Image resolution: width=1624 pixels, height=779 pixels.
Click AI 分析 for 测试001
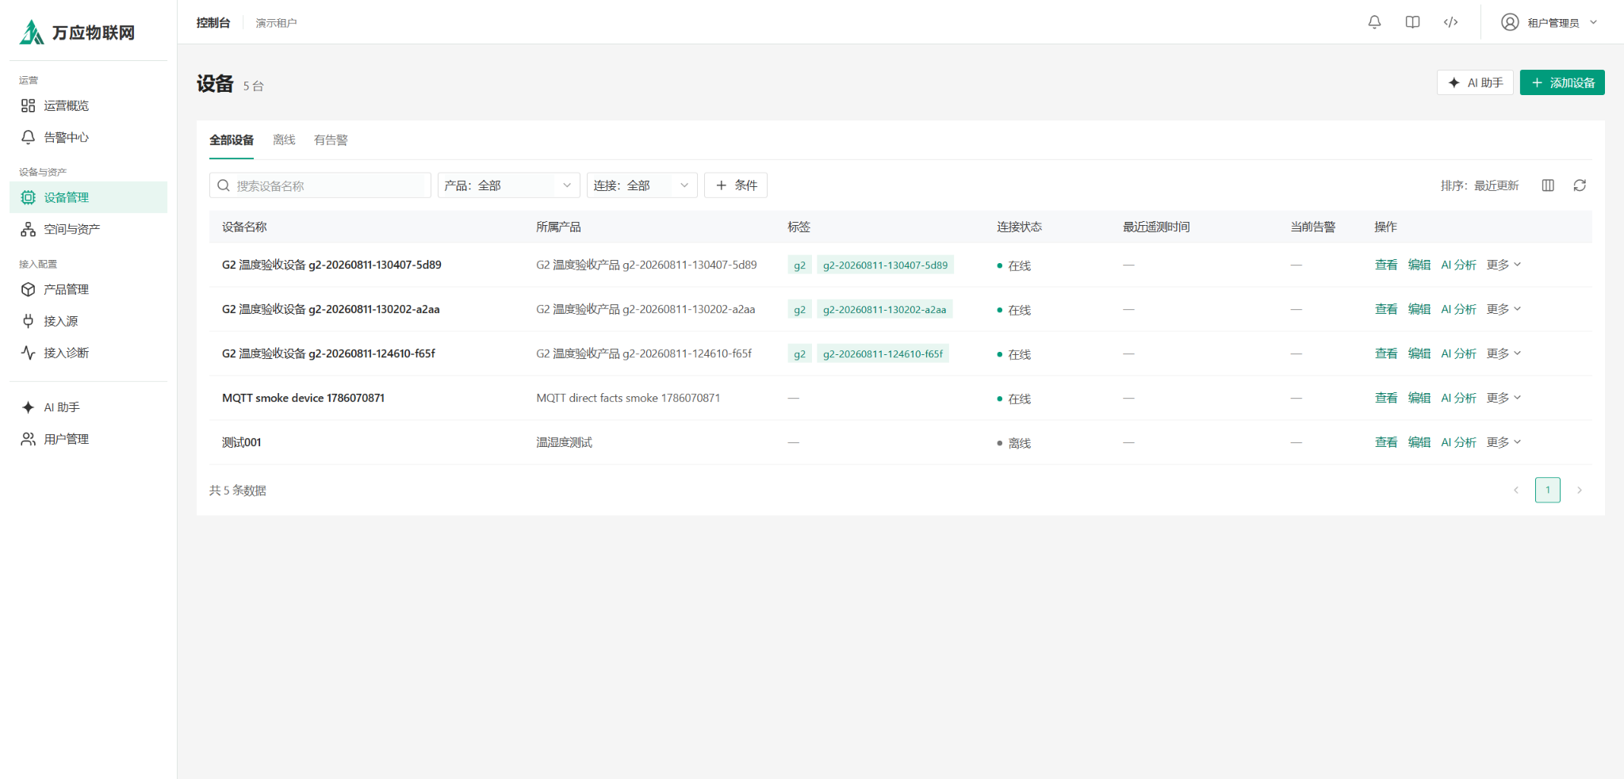pos(1458,442)
